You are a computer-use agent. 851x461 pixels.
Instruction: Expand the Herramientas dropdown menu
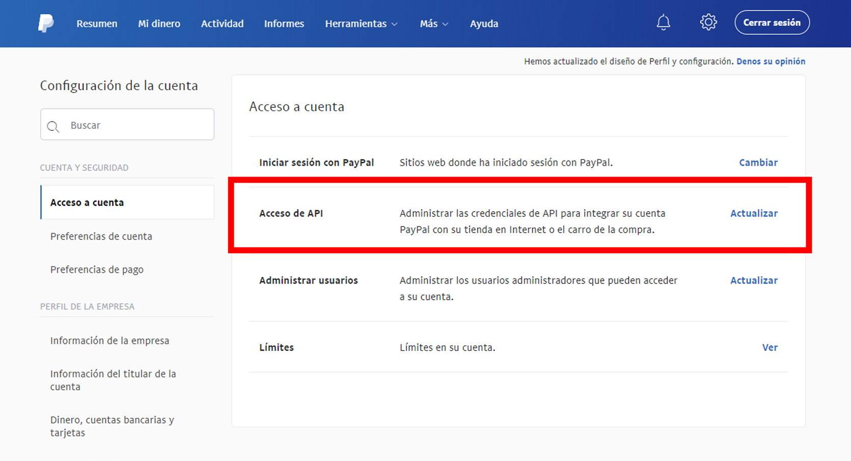pyautogui.click(x=361, y=24)
